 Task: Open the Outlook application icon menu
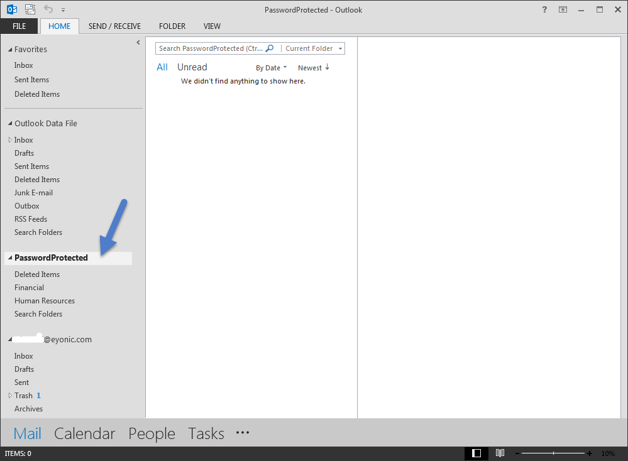pos(12,9)
